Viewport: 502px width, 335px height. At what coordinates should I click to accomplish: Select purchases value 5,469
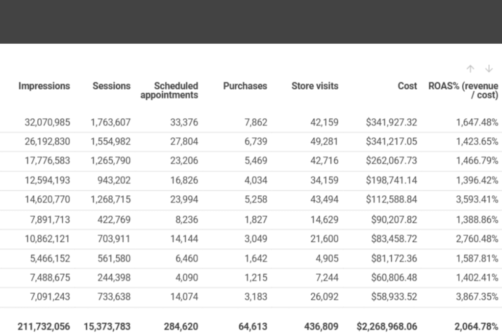click(256, 161)
